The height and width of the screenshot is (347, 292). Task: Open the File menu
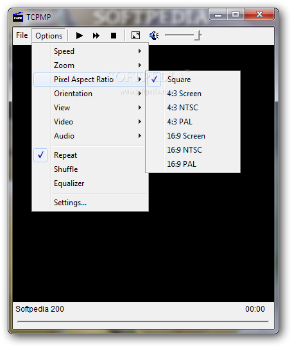click(22, 35)
